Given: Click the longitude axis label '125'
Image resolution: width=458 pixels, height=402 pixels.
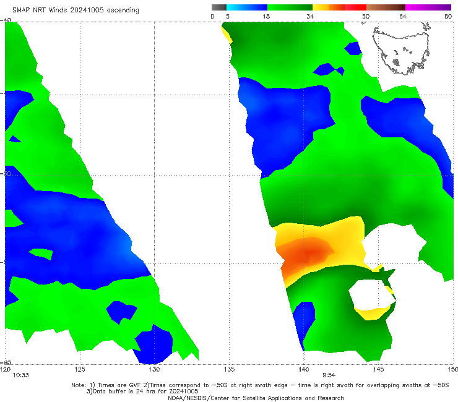Looking at the screenshot, I should 80,369.
